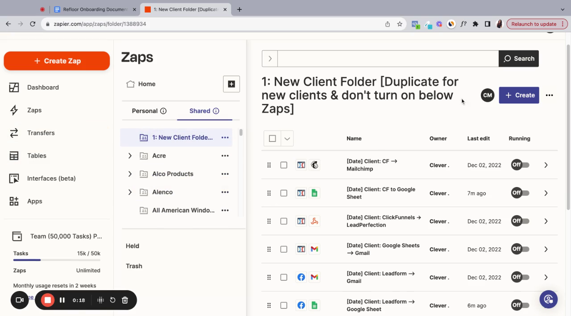Open more options for Acre folder

pyautogui.click(x=225, y=156)
